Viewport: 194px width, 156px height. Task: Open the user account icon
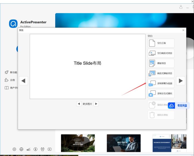(x=181, y=7)
